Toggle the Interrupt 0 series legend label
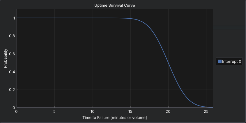 point(231,61)
